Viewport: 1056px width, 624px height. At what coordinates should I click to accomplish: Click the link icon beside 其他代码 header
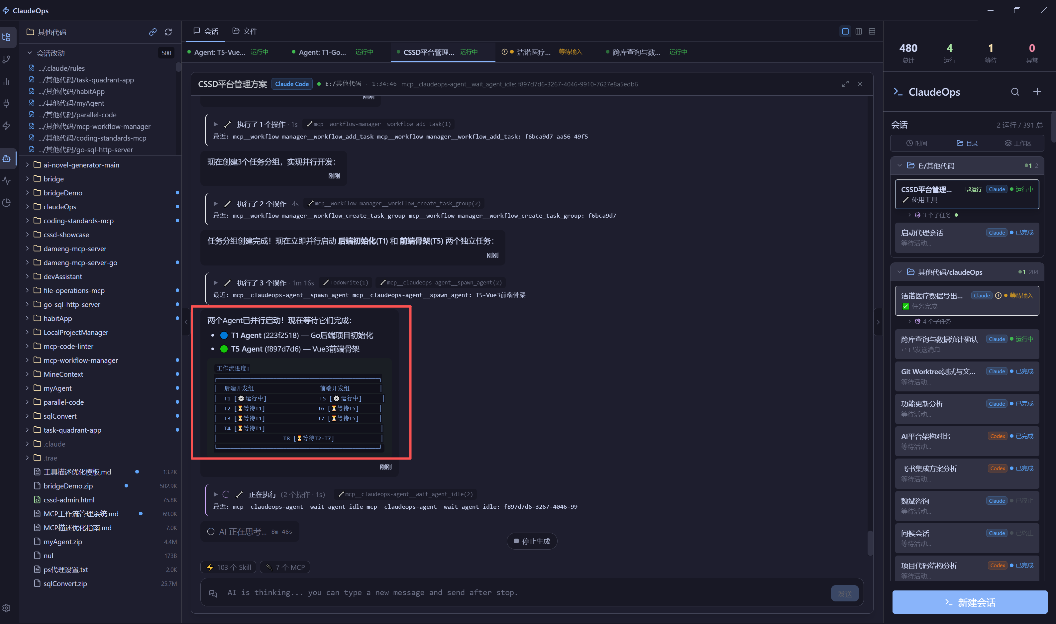click(153, 32)
